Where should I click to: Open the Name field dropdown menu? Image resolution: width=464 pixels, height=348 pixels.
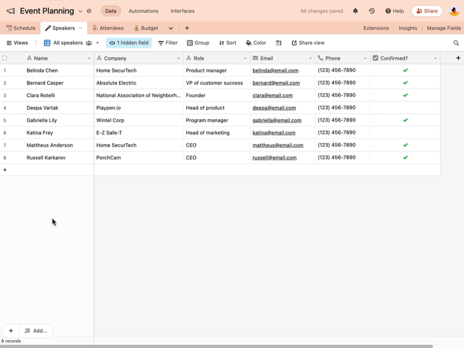click(89, 58)
